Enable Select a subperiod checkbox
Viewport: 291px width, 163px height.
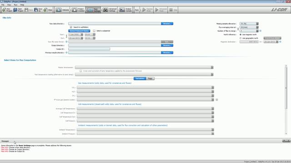[x=94, y=31]
